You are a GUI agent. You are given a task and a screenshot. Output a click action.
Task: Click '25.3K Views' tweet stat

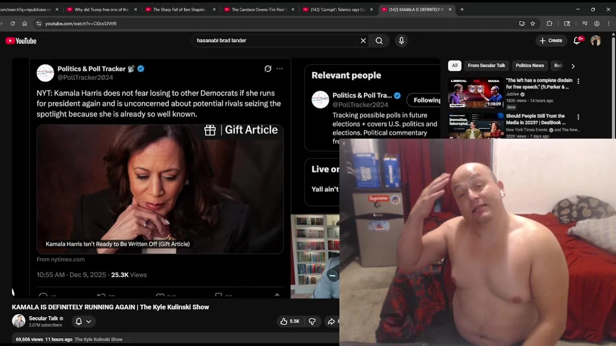pyautogui.click(x=128, y=275)
